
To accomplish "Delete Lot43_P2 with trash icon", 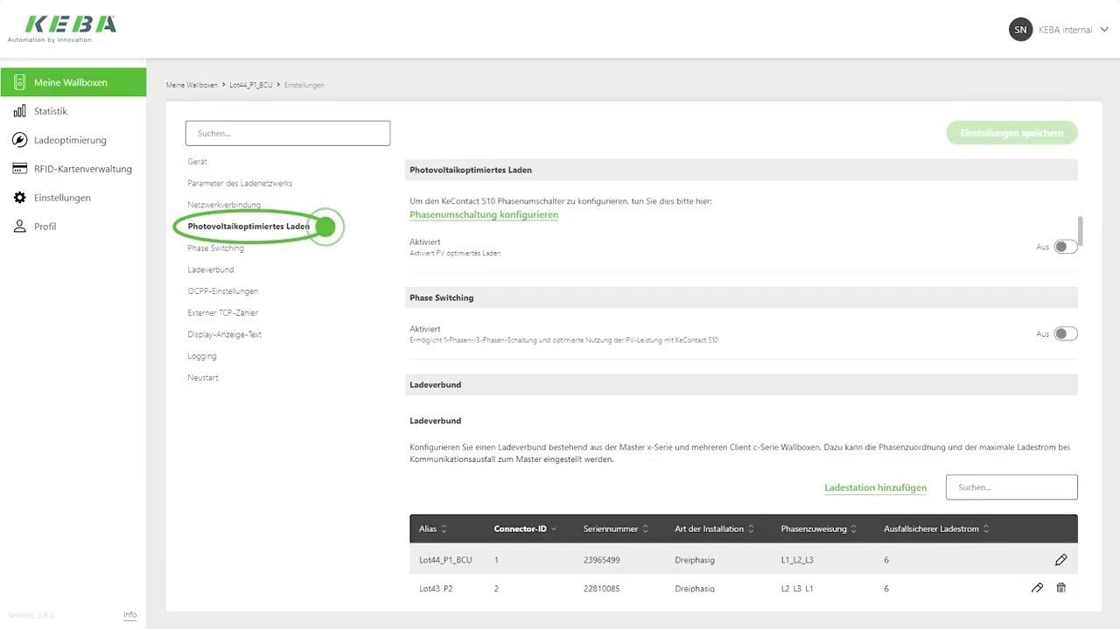I will 1060,588.
